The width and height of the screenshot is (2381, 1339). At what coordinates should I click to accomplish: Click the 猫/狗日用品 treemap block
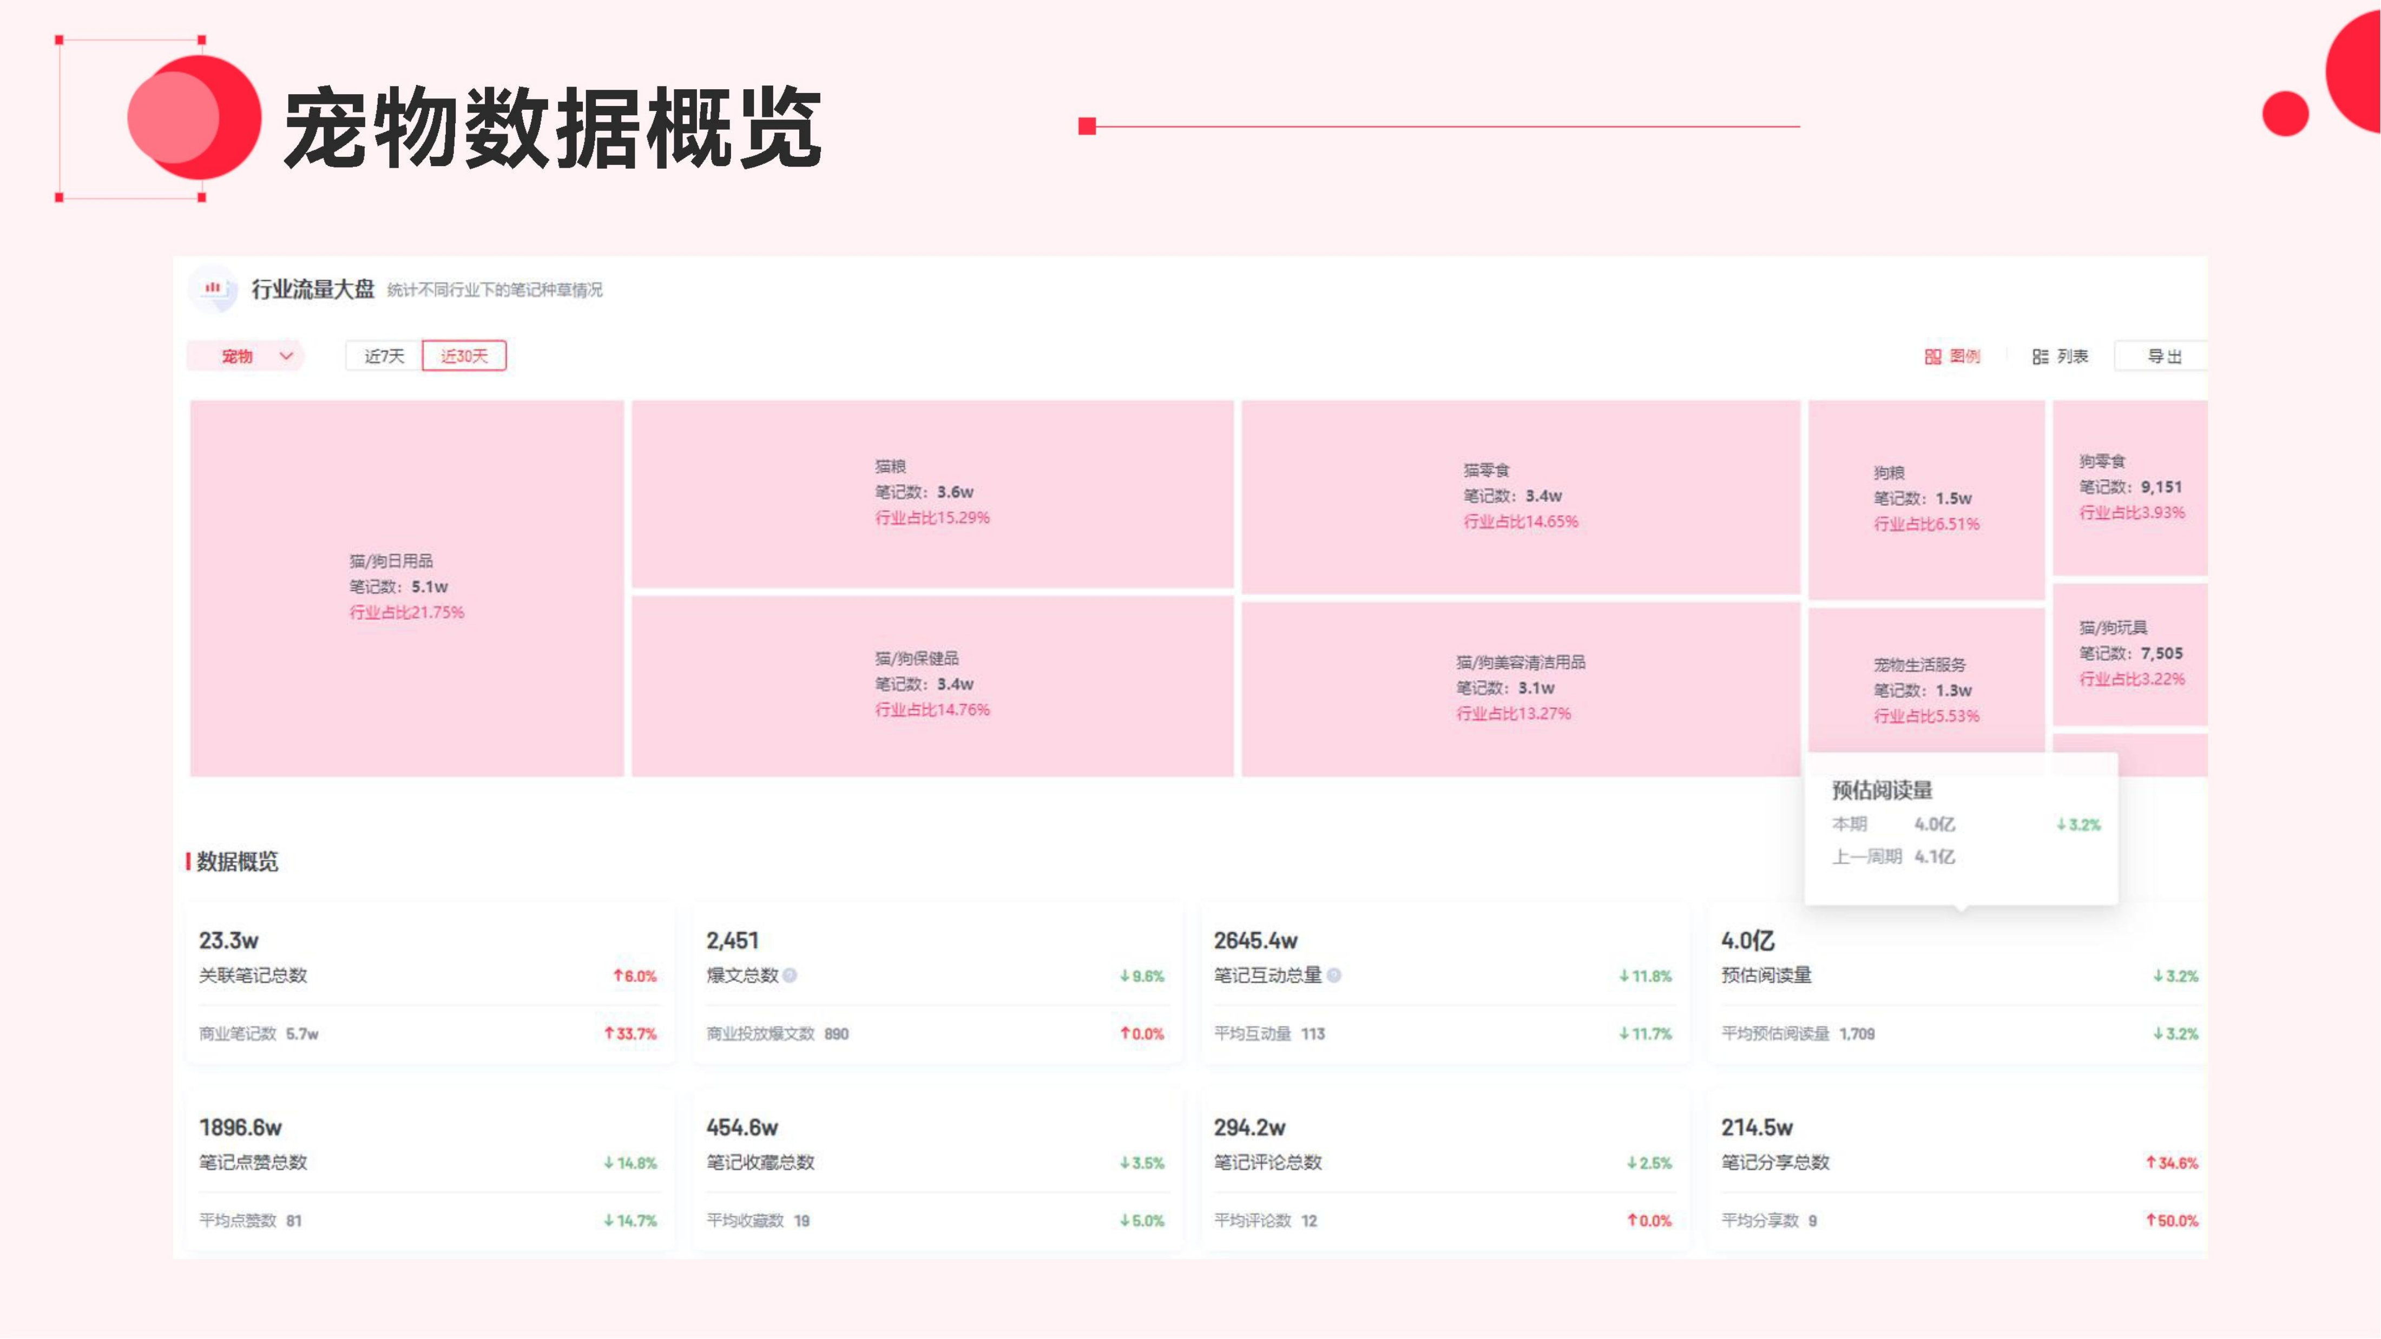pos(407,588)
